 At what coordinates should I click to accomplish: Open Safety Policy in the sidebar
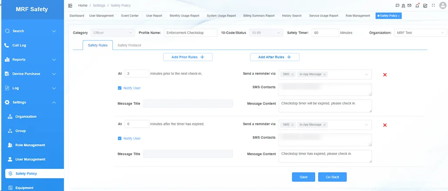click(34, 174)
